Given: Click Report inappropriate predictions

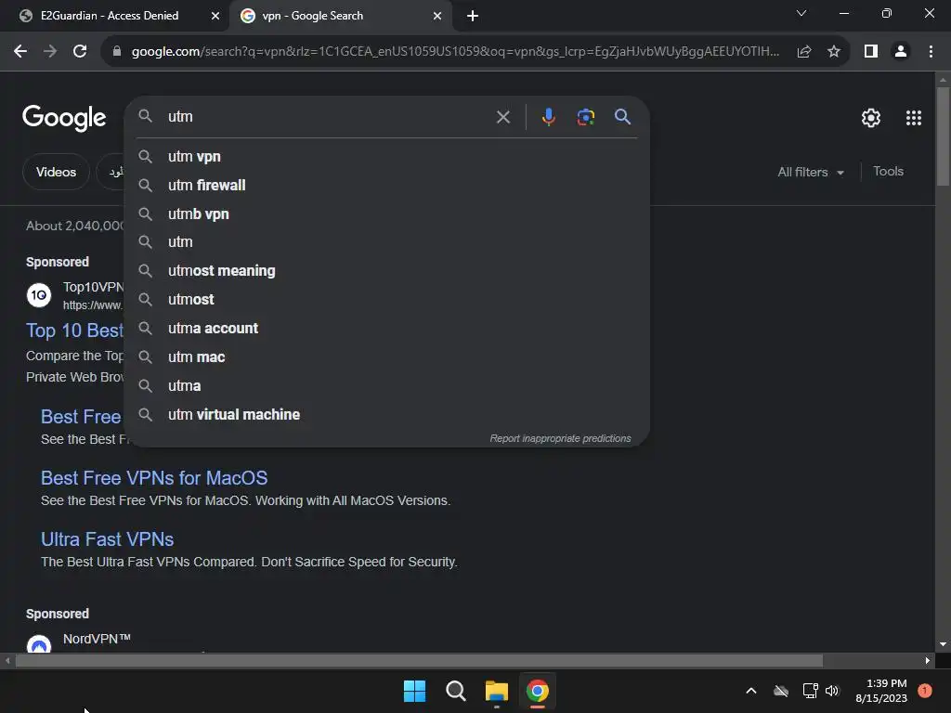Looking at the screenshot, I should point(560,438).
